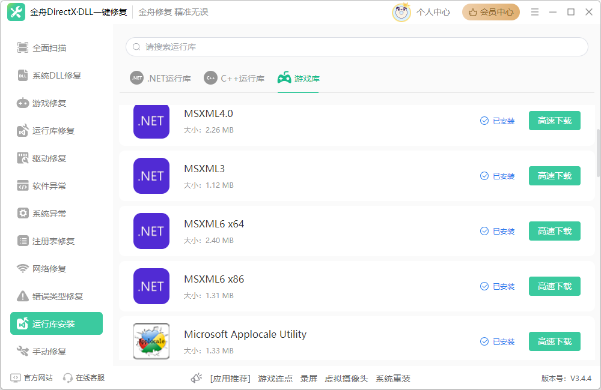The image size is (601, 390).
Task: Click the Microsoft Applocale Utility thumbnail
Action: click(151, 341)
